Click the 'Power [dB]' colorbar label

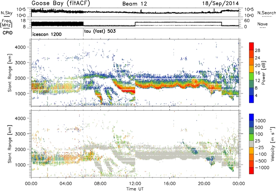click(263, 73)
